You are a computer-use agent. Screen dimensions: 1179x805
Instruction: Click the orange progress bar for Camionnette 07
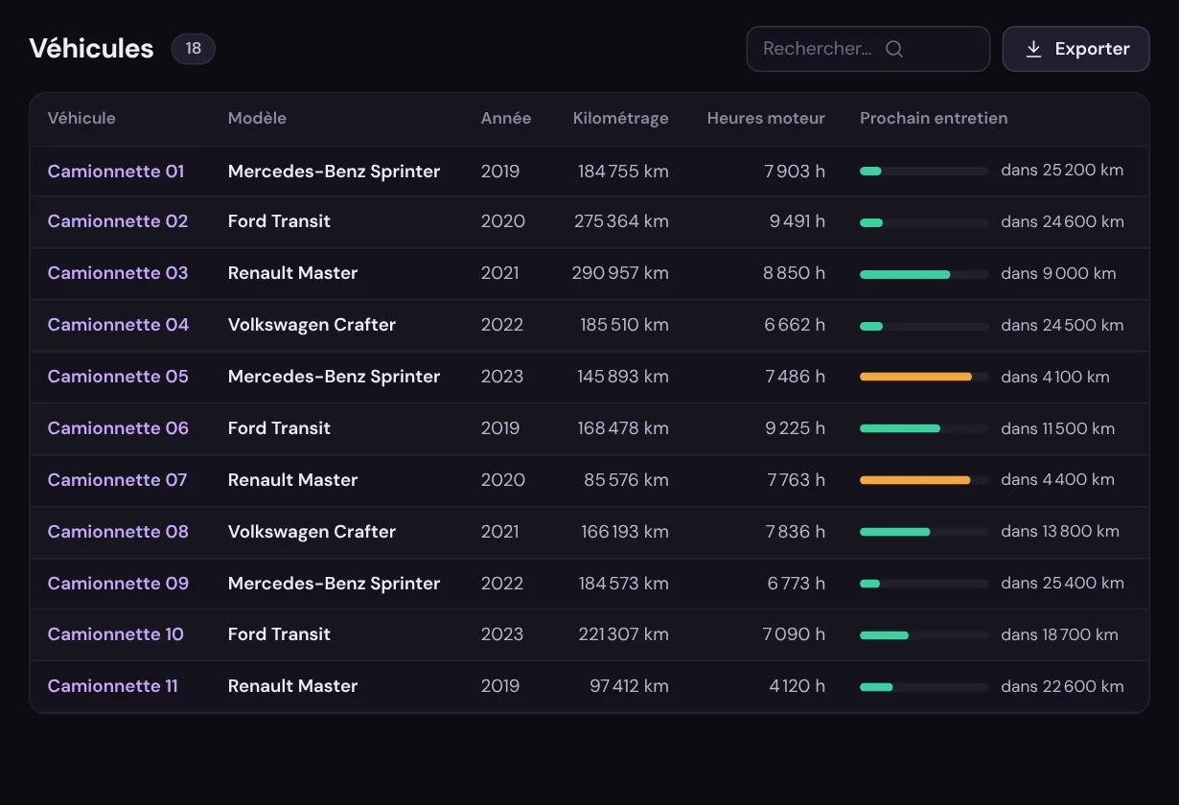pyautogui.click(x=924, y=481)
